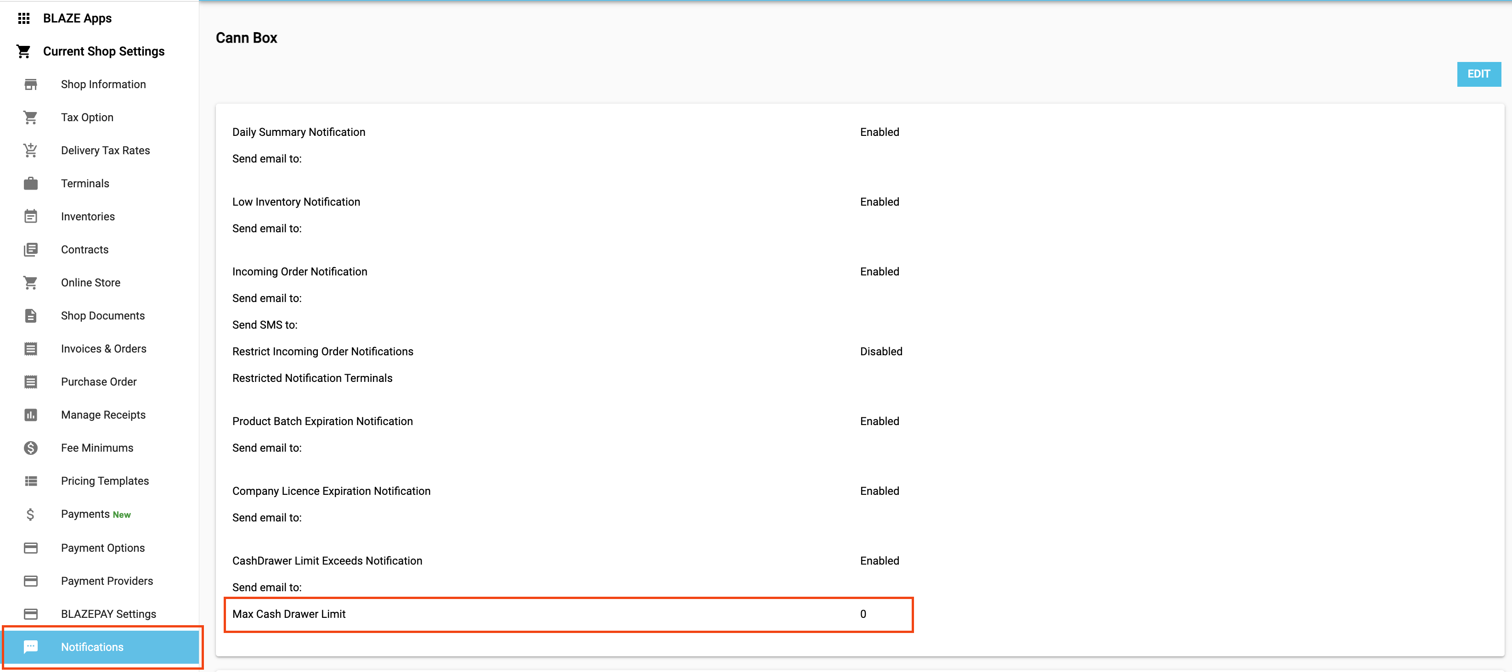Go to Online Store settings

[90, 283]
